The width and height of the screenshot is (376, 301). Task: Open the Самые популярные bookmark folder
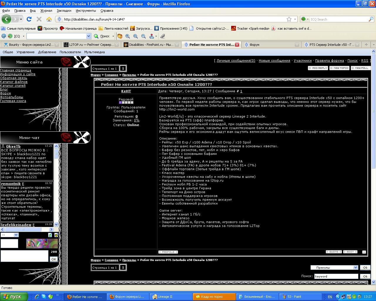click(x=18, y=29)
